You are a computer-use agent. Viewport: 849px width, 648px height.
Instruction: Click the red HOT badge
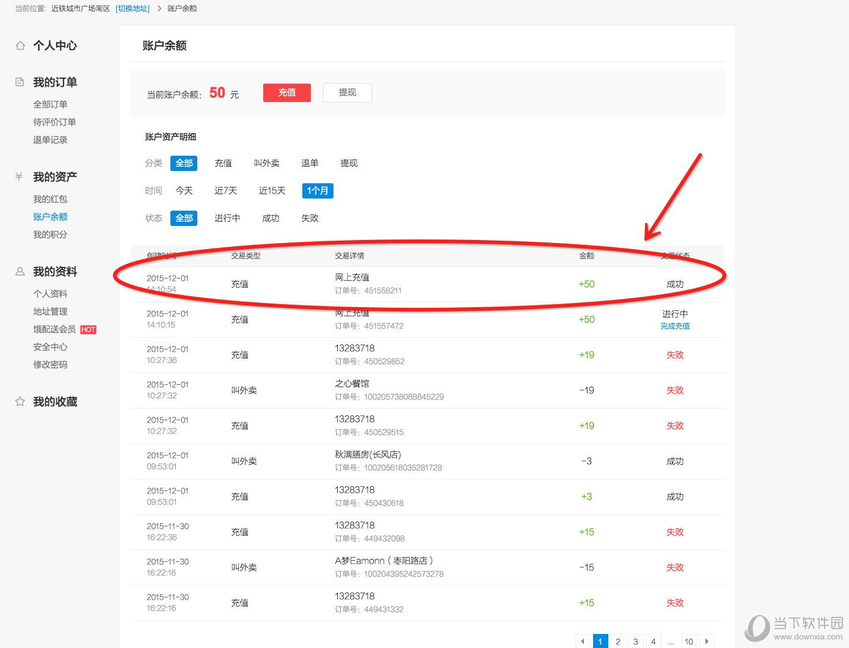[89, 330]
